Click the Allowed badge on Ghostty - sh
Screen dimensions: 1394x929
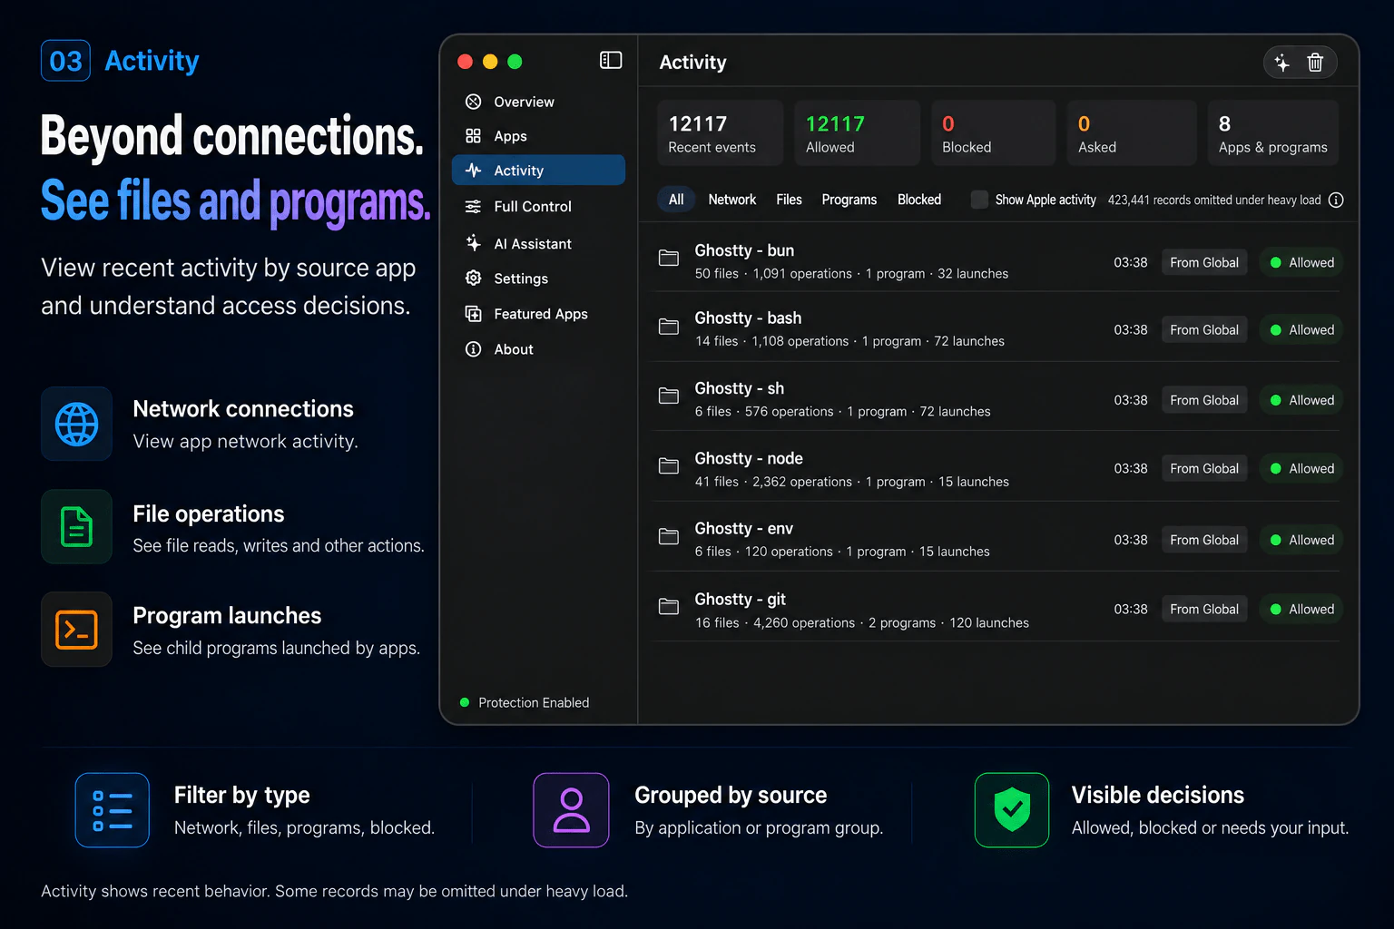tap(1301, 400)
